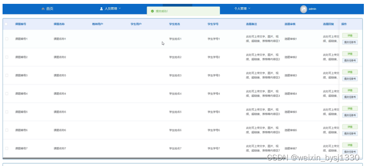This screenshot has height=166, width=366.
Task: Click the 教师用户 column header
Action: click(x=97, y=24)
